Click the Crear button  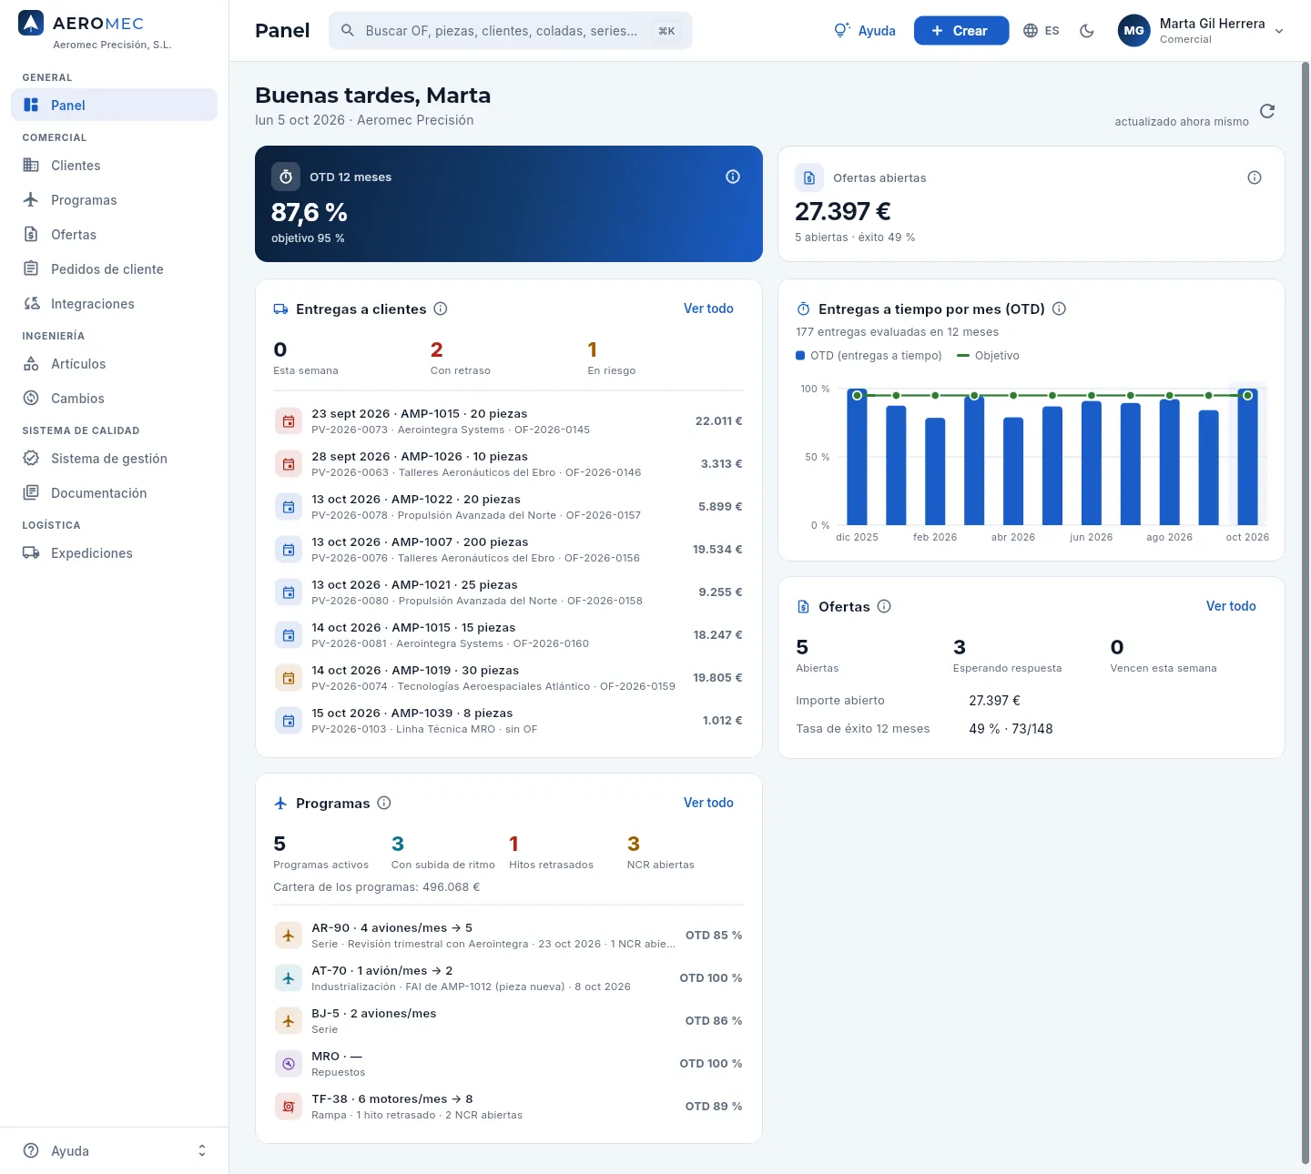point(961,31)
